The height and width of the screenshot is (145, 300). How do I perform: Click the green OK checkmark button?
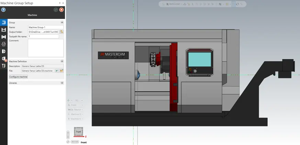tap(56, 10)
